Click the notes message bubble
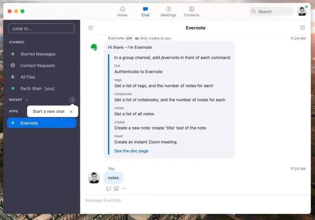Screen dimensions: 315x220 113,178
